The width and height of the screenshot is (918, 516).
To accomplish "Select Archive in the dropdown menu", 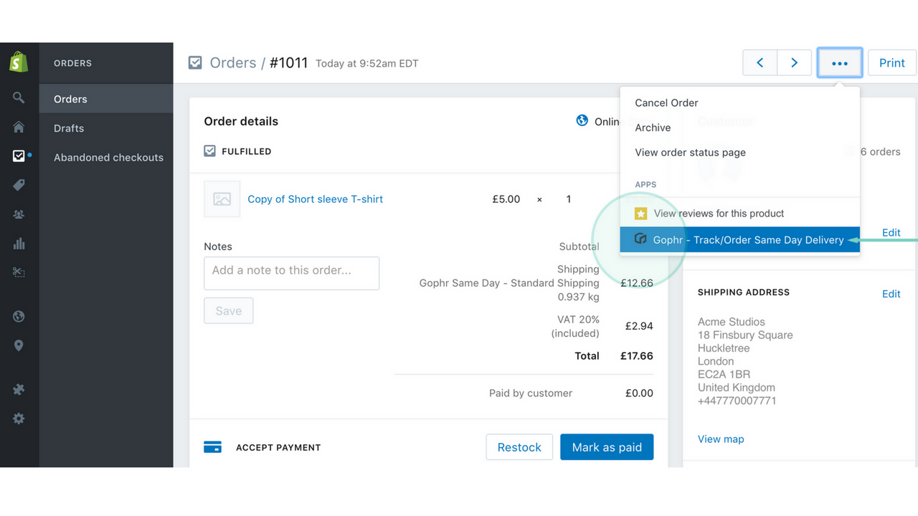I will click(x=652, y=128).
